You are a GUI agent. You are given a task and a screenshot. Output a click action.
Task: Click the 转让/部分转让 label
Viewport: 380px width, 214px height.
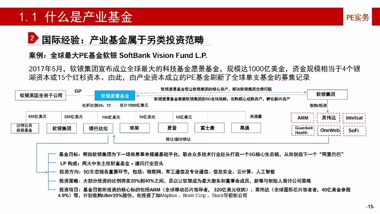[x=178, y=139]
